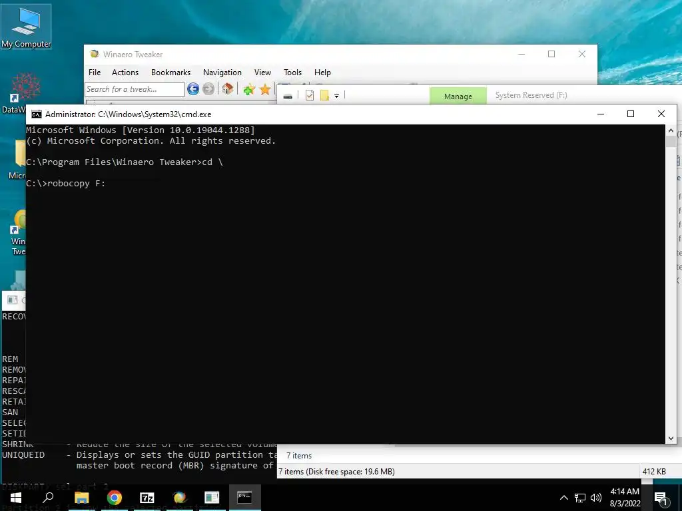Open File menu in Winaero Tweaker
Image resolution: width=682 pixels, height=511 pixels.
pyautogui.click(x=95, y=73)
